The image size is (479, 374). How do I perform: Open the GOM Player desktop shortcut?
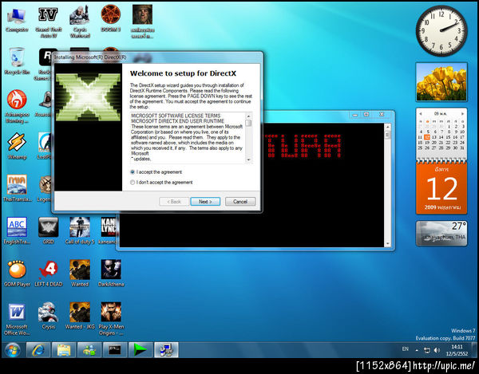point(17,274)
